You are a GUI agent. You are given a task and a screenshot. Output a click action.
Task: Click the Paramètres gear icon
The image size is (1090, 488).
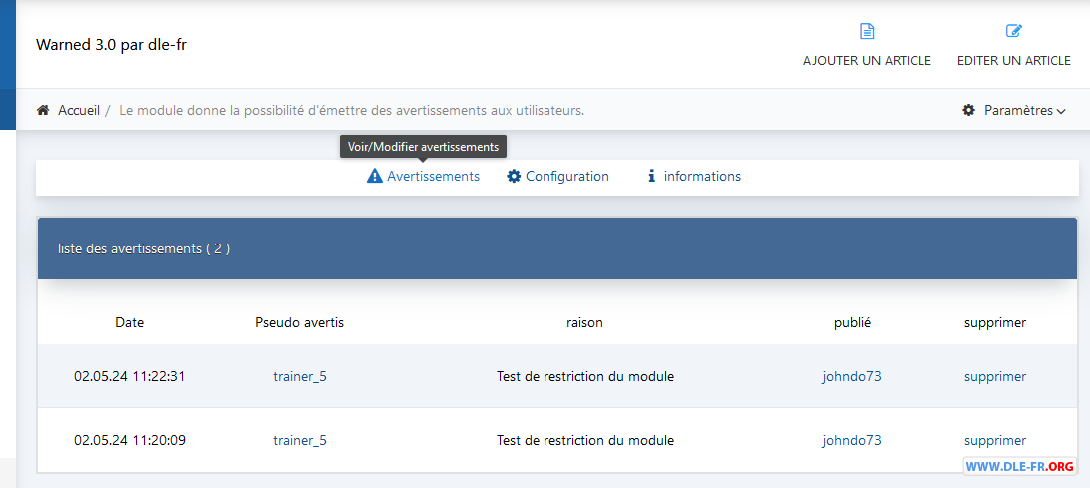(x=968, y=110)
